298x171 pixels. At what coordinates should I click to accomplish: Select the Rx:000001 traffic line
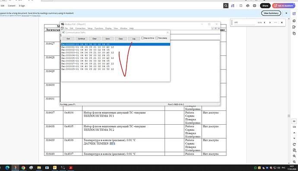tap(88, 47)
